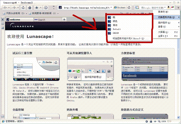
Task: Reload page using main toolbar refresh
Action: (23, 8)
